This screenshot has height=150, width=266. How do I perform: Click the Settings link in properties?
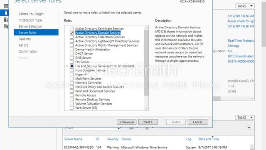(234, 46)
